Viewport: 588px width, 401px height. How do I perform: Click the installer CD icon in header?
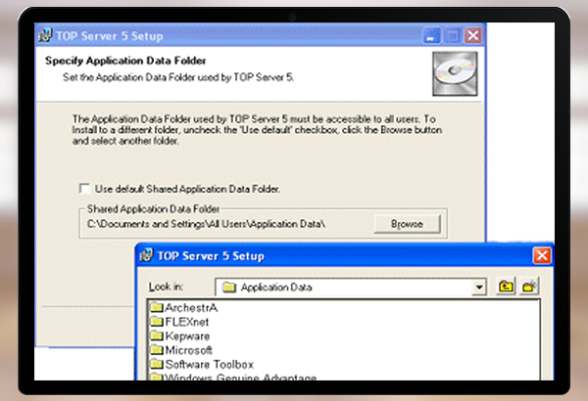point(447,70)
